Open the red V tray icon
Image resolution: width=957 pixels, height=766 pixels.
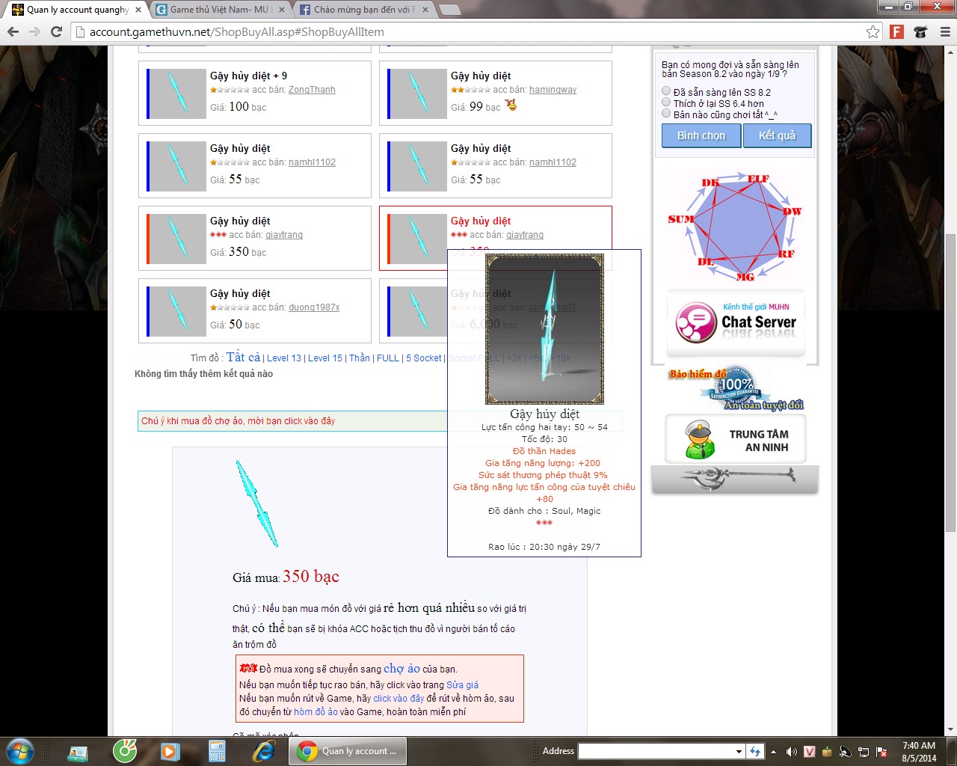click(x=809, y=751)
